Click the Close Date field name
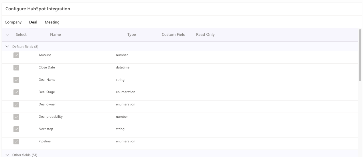 [47, 67]
